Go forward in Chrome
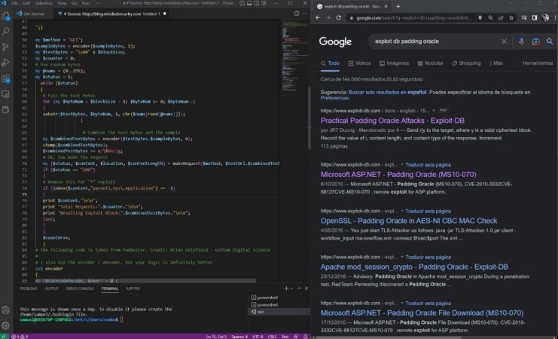This screenshot has width=558, height=339. (x=328, y=18)
